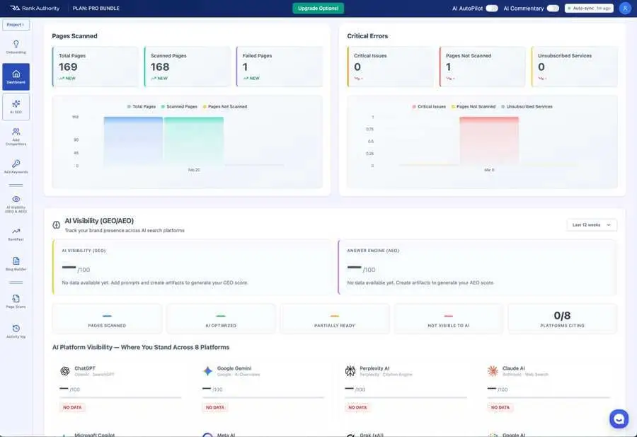Open Add Competitors in sidebar

(16, 137)
